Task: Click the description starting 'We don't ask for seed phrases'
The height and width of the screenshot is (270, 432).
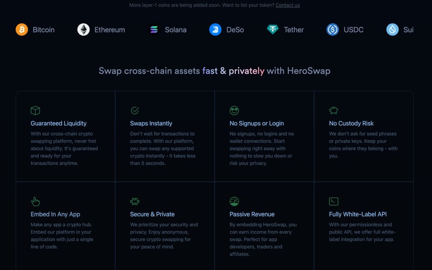Action: [363, 145]
